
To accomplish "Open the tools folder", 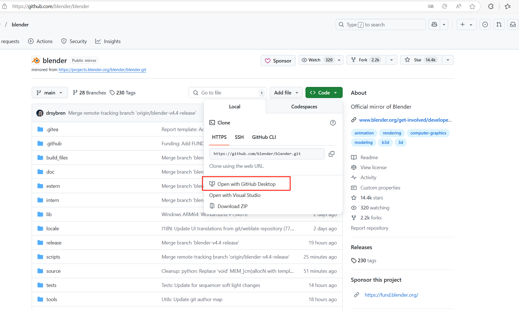I will pos(52,299).
